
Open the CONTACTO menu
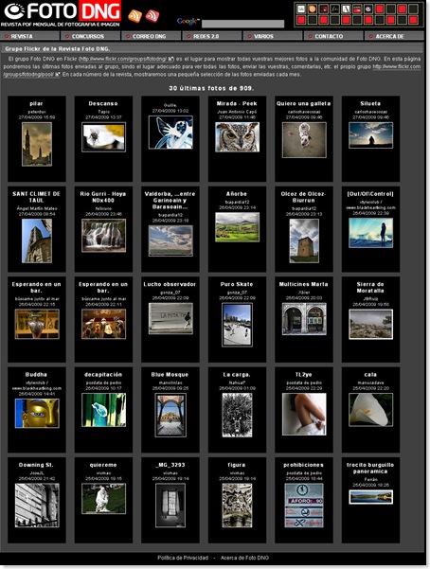point(333,36)
